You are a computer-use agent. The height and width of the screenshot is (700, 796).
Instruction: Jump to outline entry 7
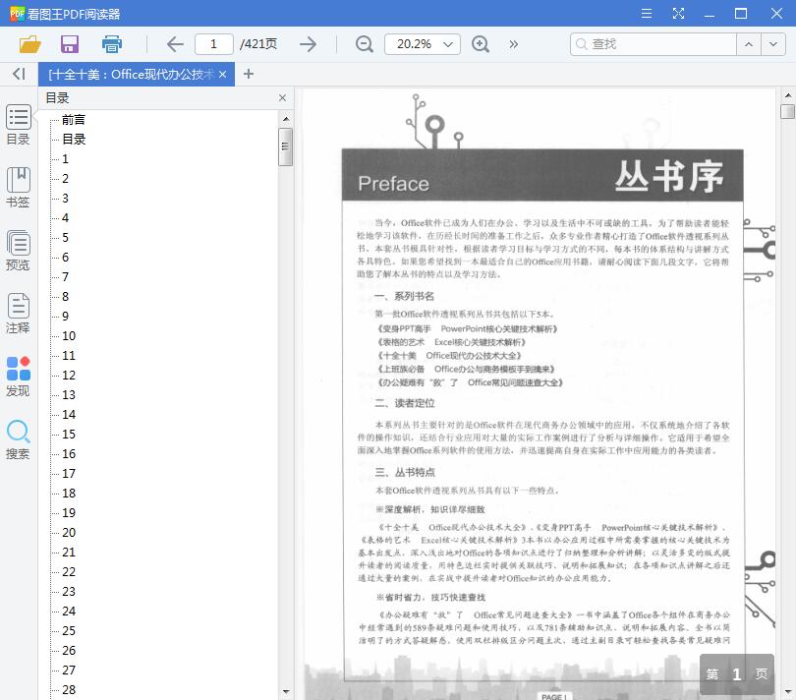pyautogui.click(x=65, y=277)
